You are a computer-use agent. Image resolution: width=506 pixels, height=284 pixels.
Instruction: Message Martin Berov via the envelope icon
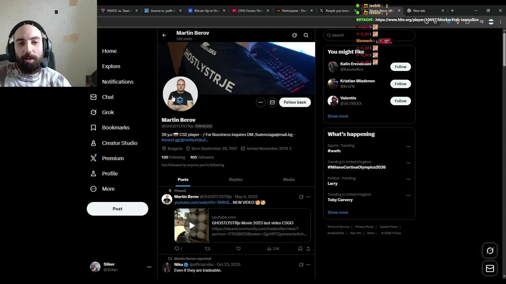click(272, 102)
